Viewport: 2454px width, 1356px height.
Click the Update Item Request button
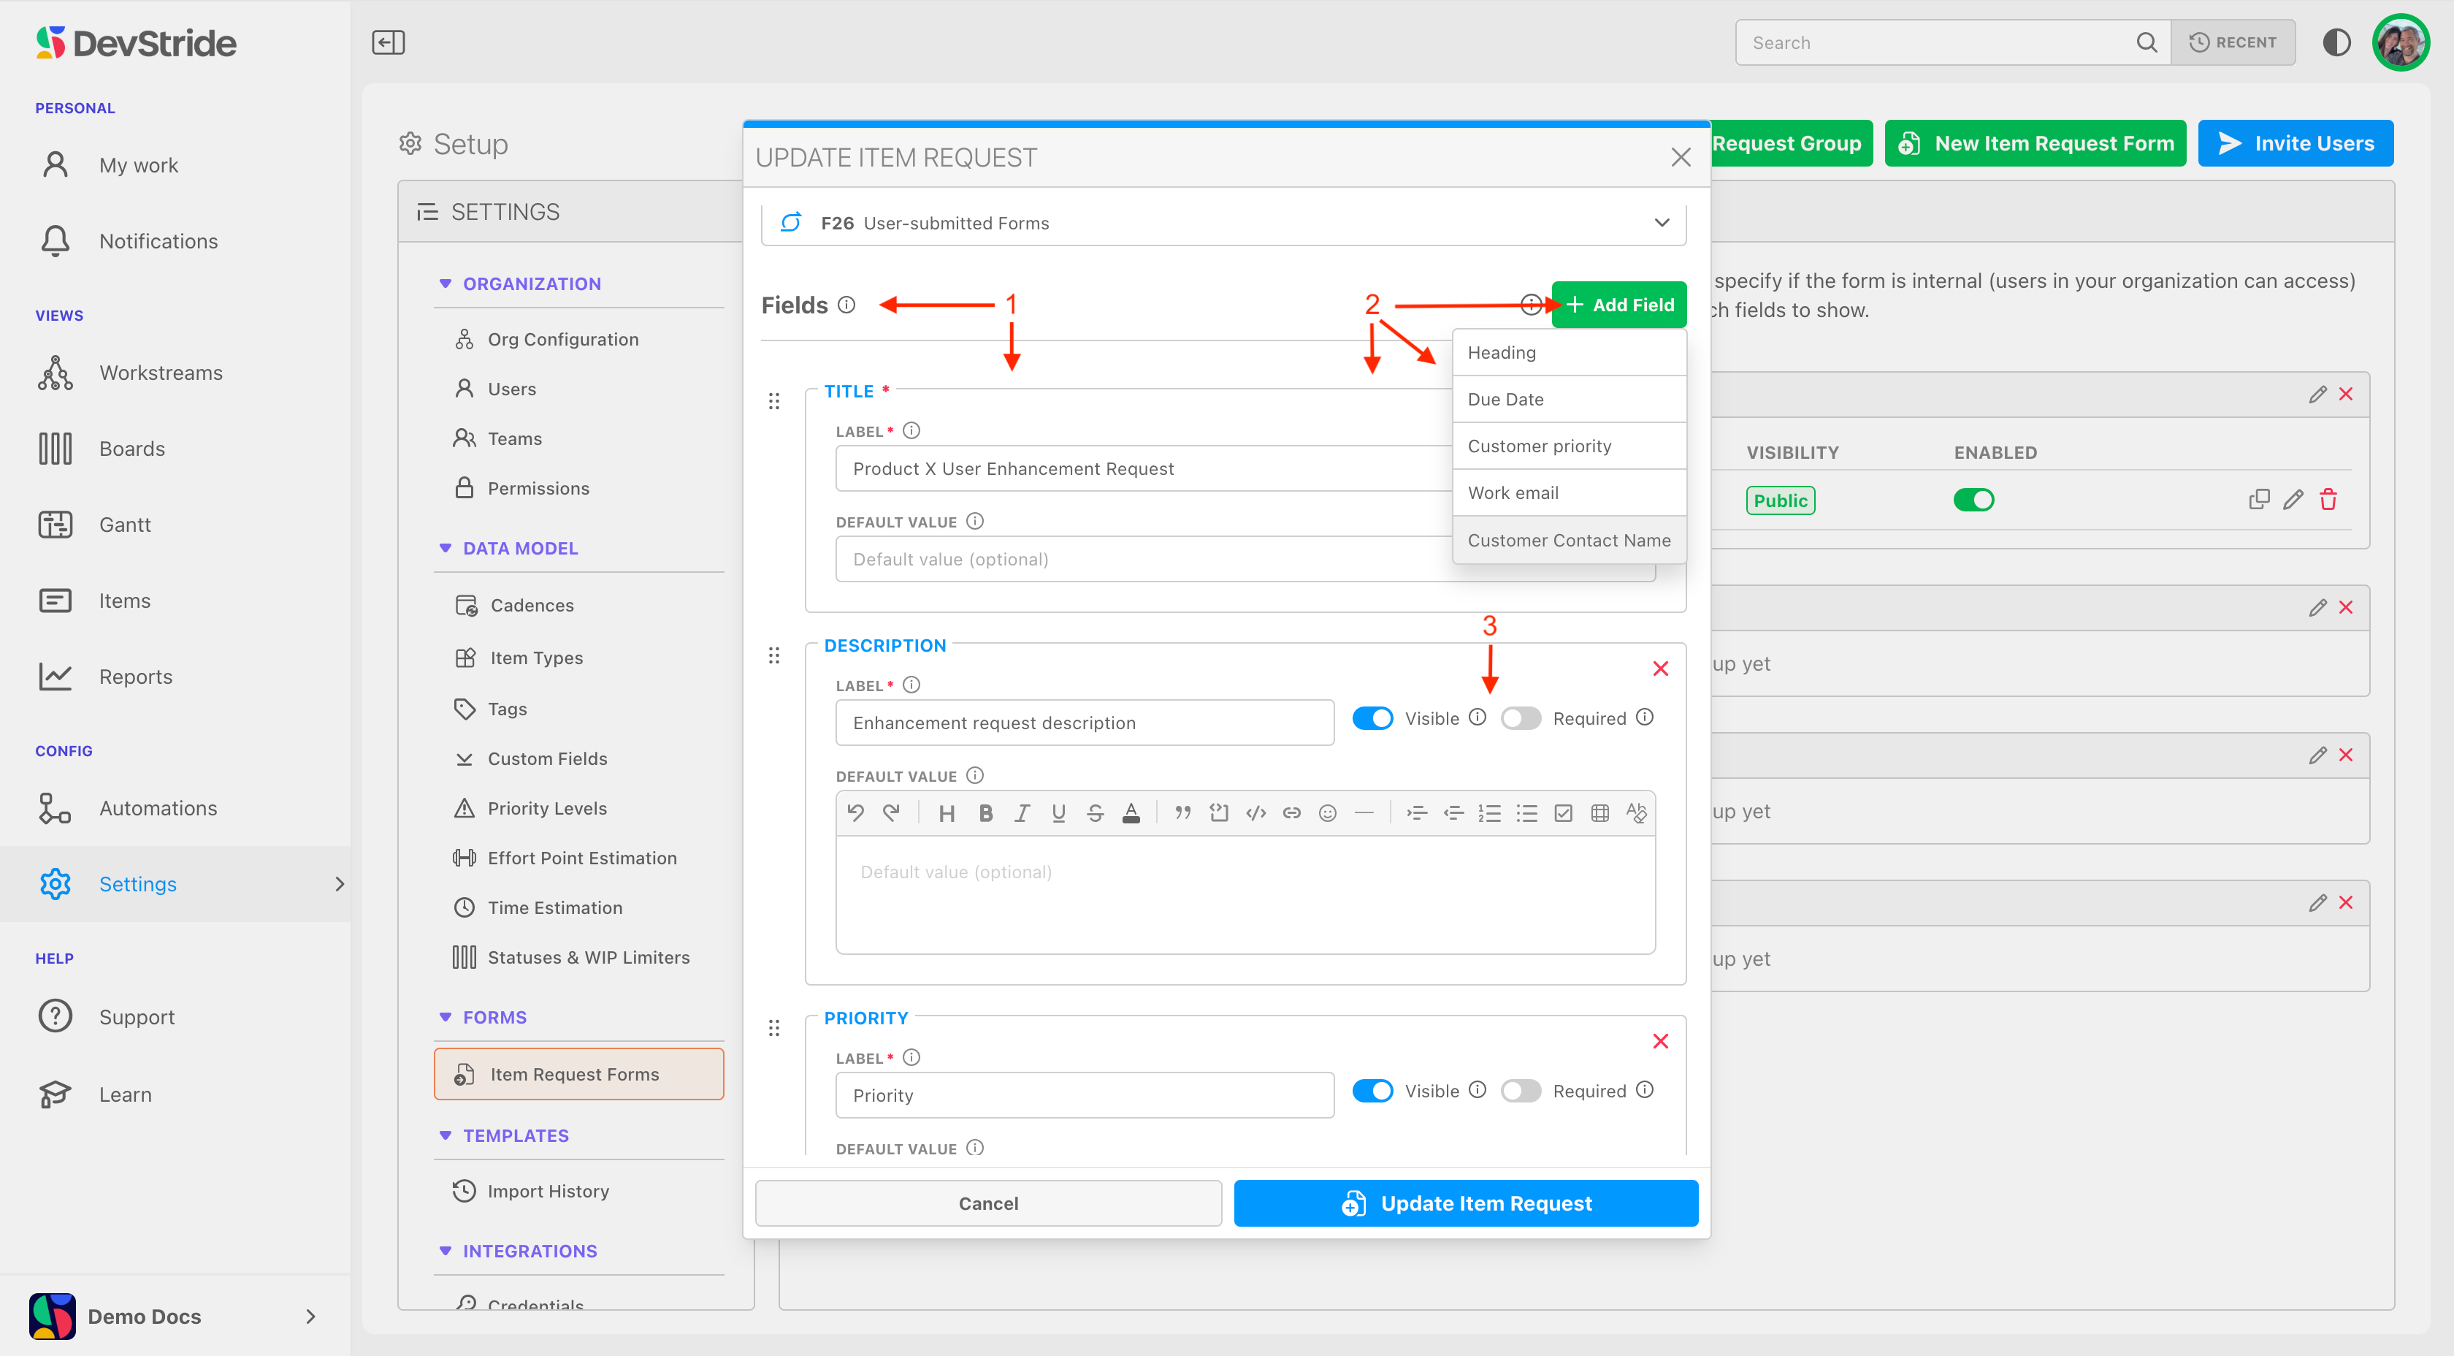click(1465, 1203)
